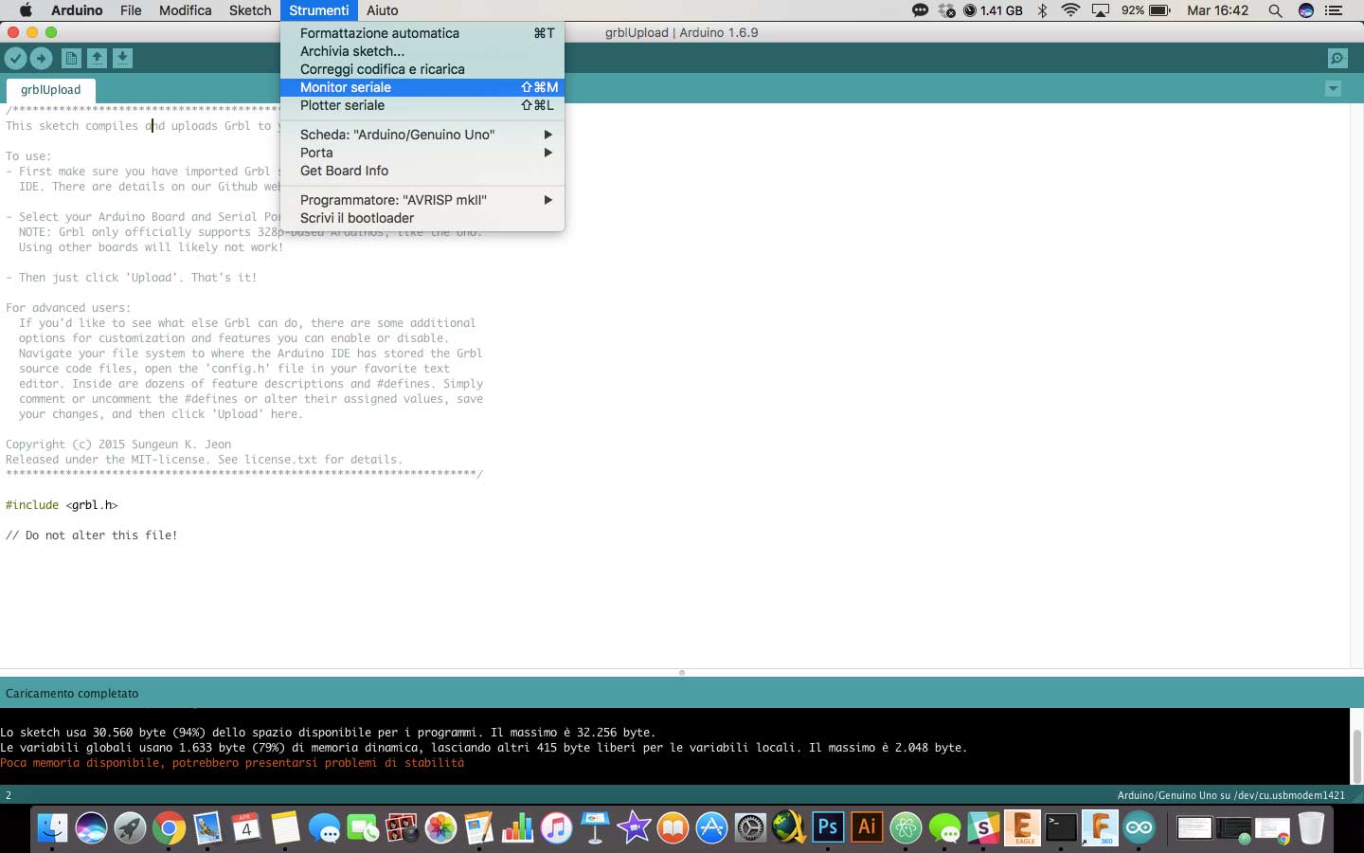Open Serial Monitor magnifier icon in toolbar
Screen dimensions: 1364x853
(1337, 58)
